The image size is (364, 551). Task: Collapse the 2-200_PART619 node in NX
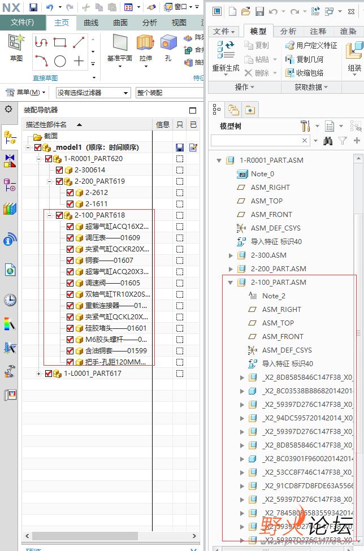pyautogui.click(x=50, y=181)
